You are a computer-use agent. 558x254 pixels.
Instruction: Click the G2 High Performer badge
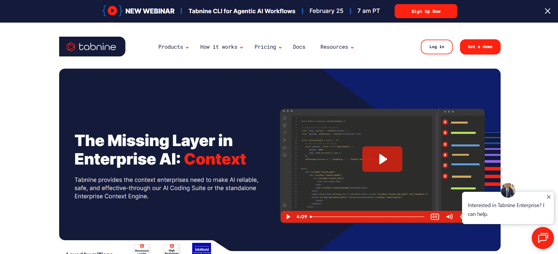[172, 249]
